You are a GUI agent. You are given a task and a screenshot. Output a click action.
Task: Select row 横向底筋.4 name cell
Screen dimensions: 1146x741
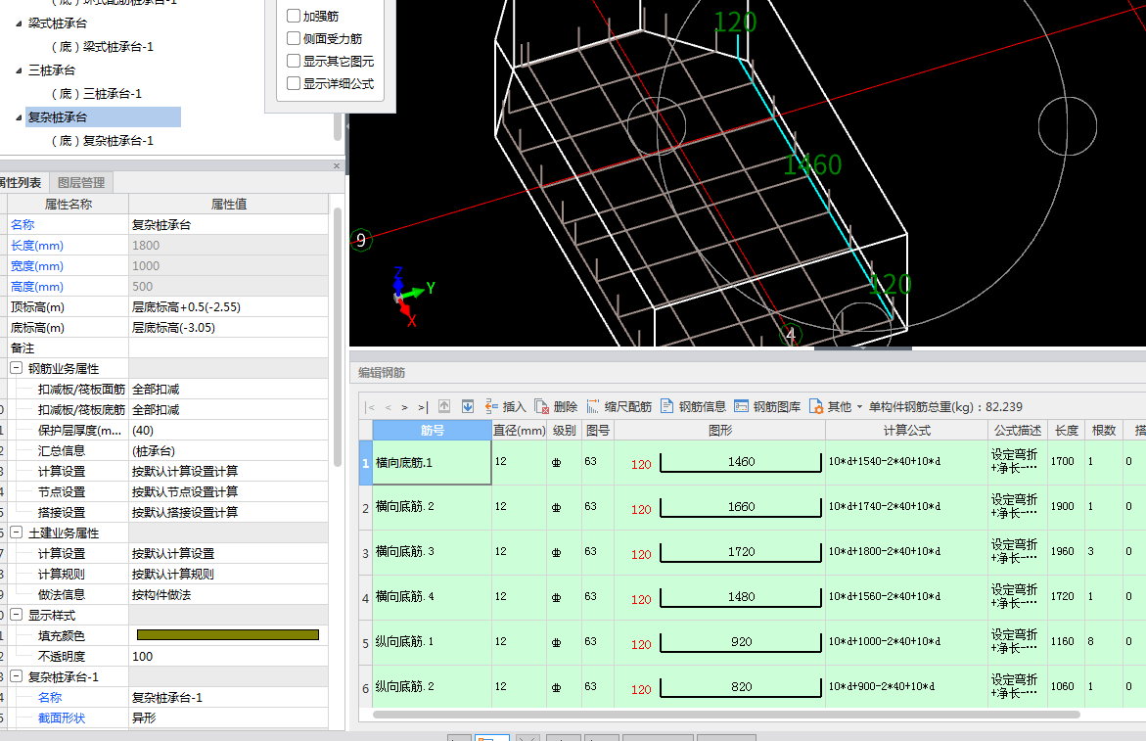(x=432, y=597)
